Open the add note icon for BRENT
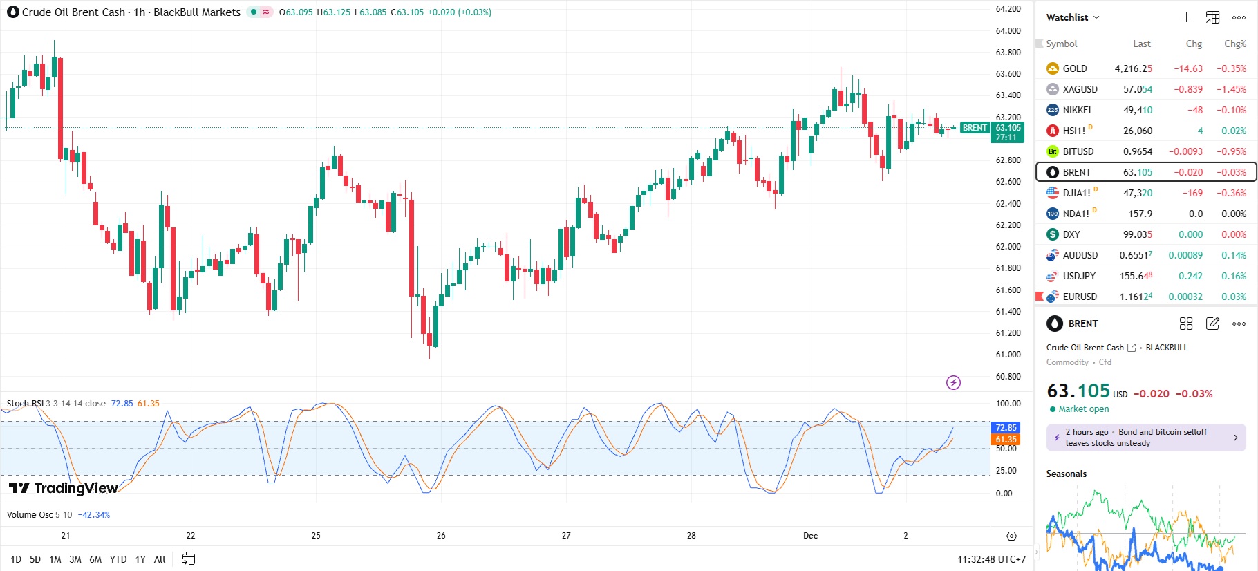 point(1212,324)
